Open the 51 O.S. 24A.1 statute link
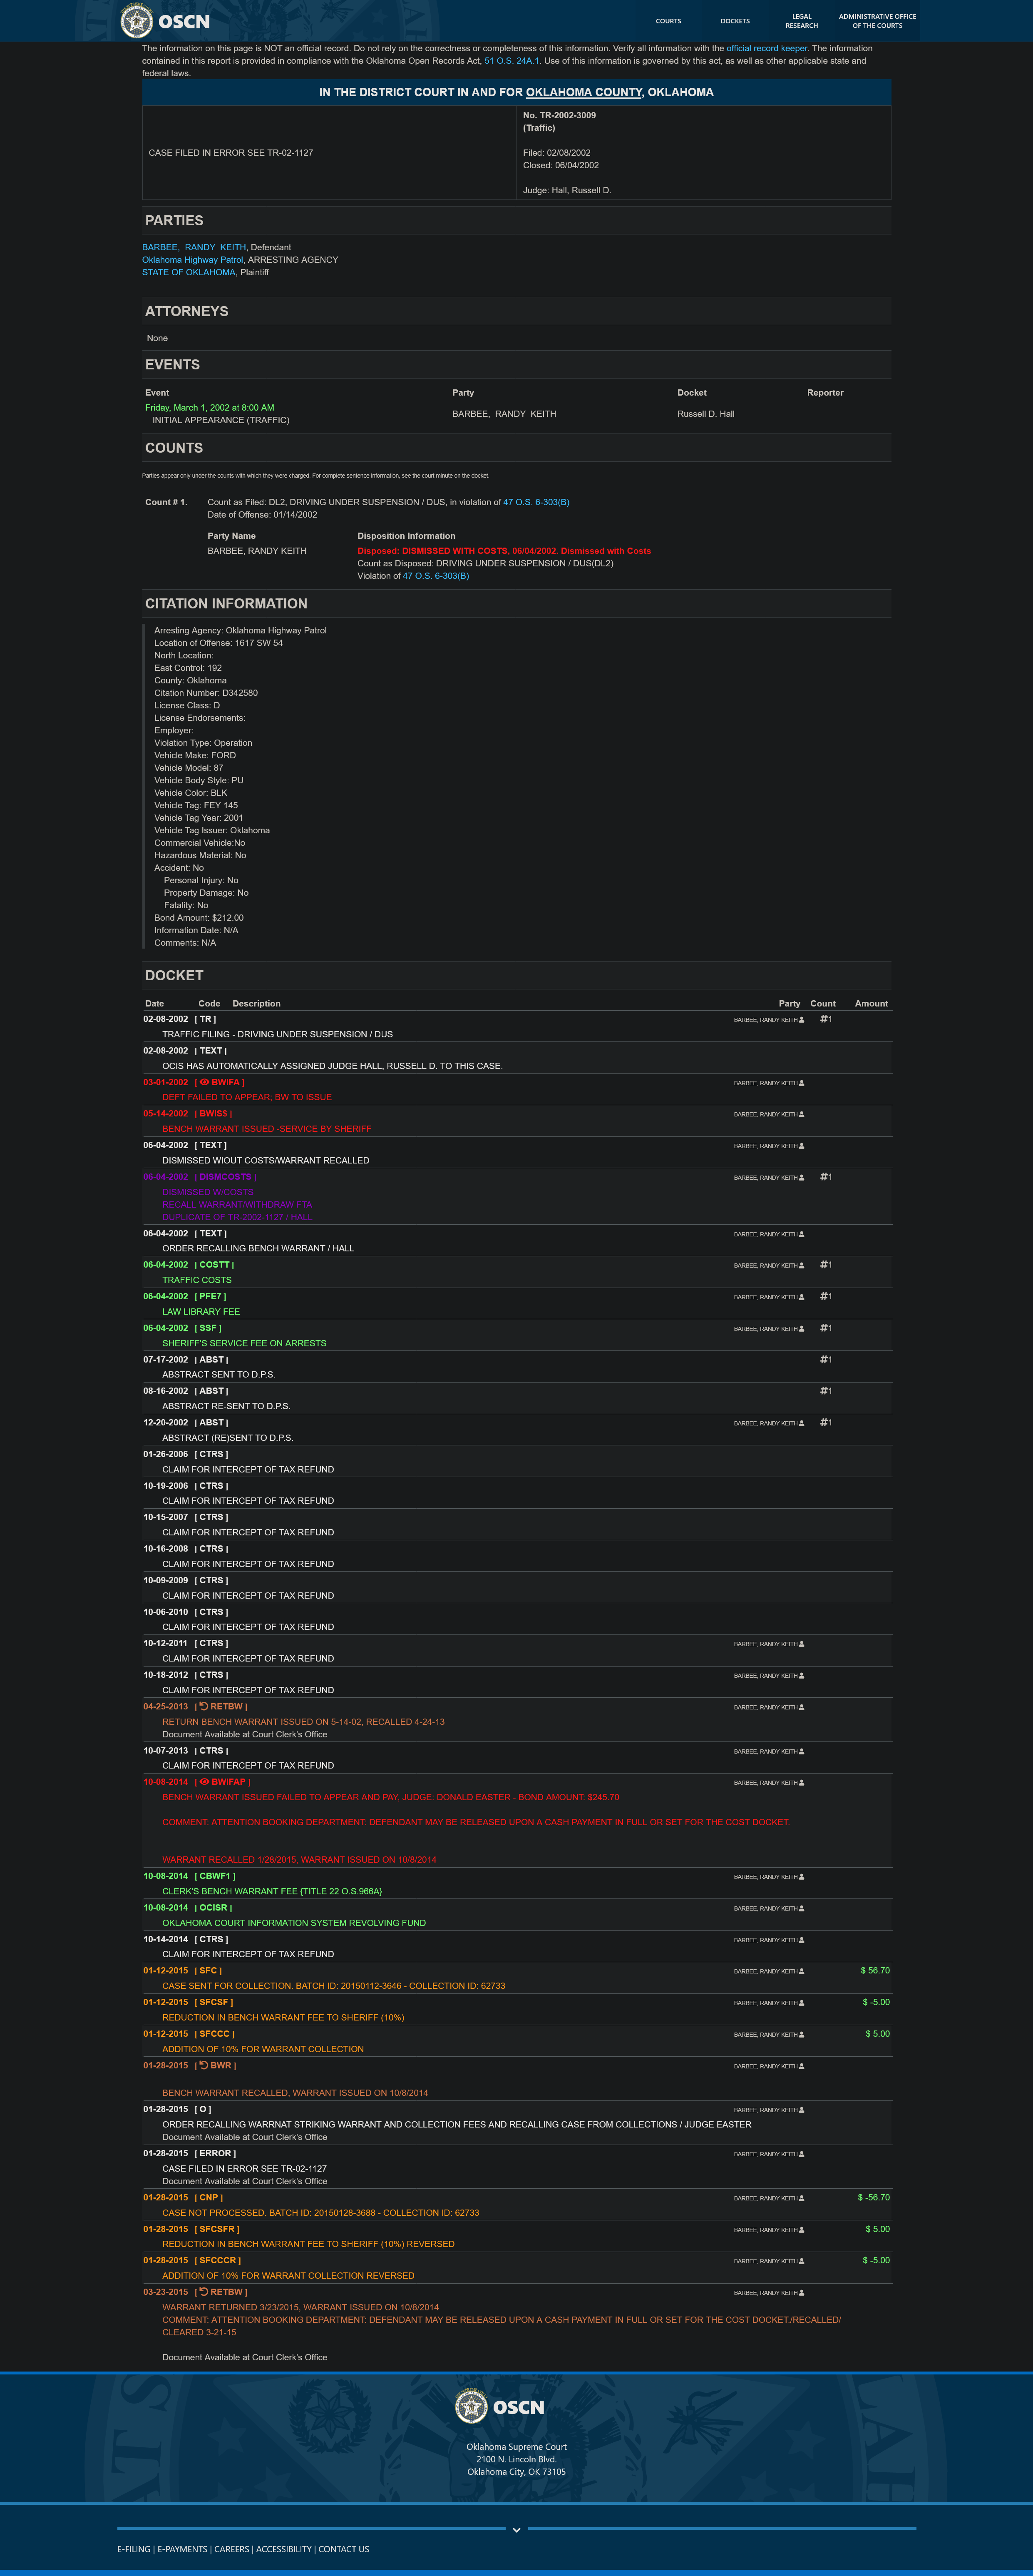The image size is (1033, 2576). [512, 61]
